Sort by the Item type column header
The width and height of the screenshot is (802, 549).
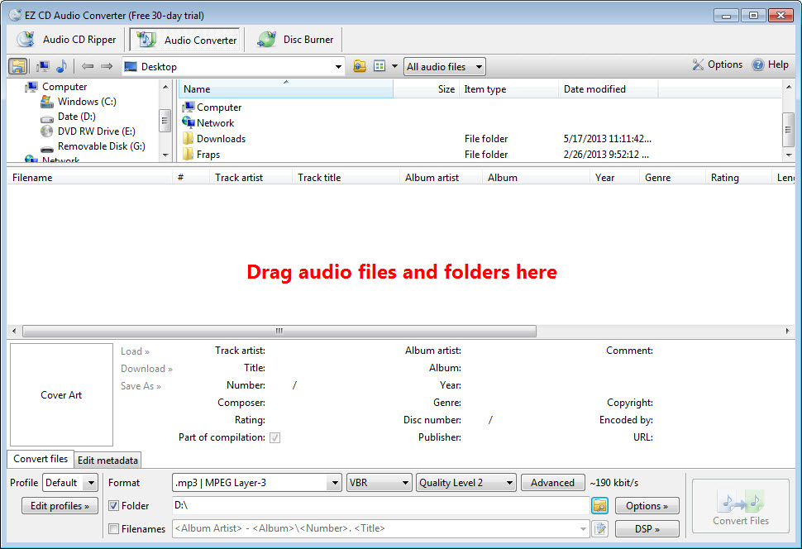tap(509, 89)
